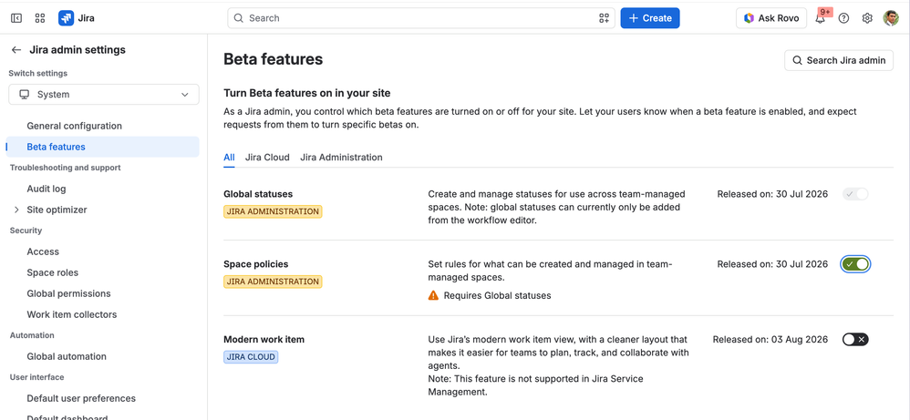Click the JIRA ADMINISTRATION tag under Global statuses

273,211
